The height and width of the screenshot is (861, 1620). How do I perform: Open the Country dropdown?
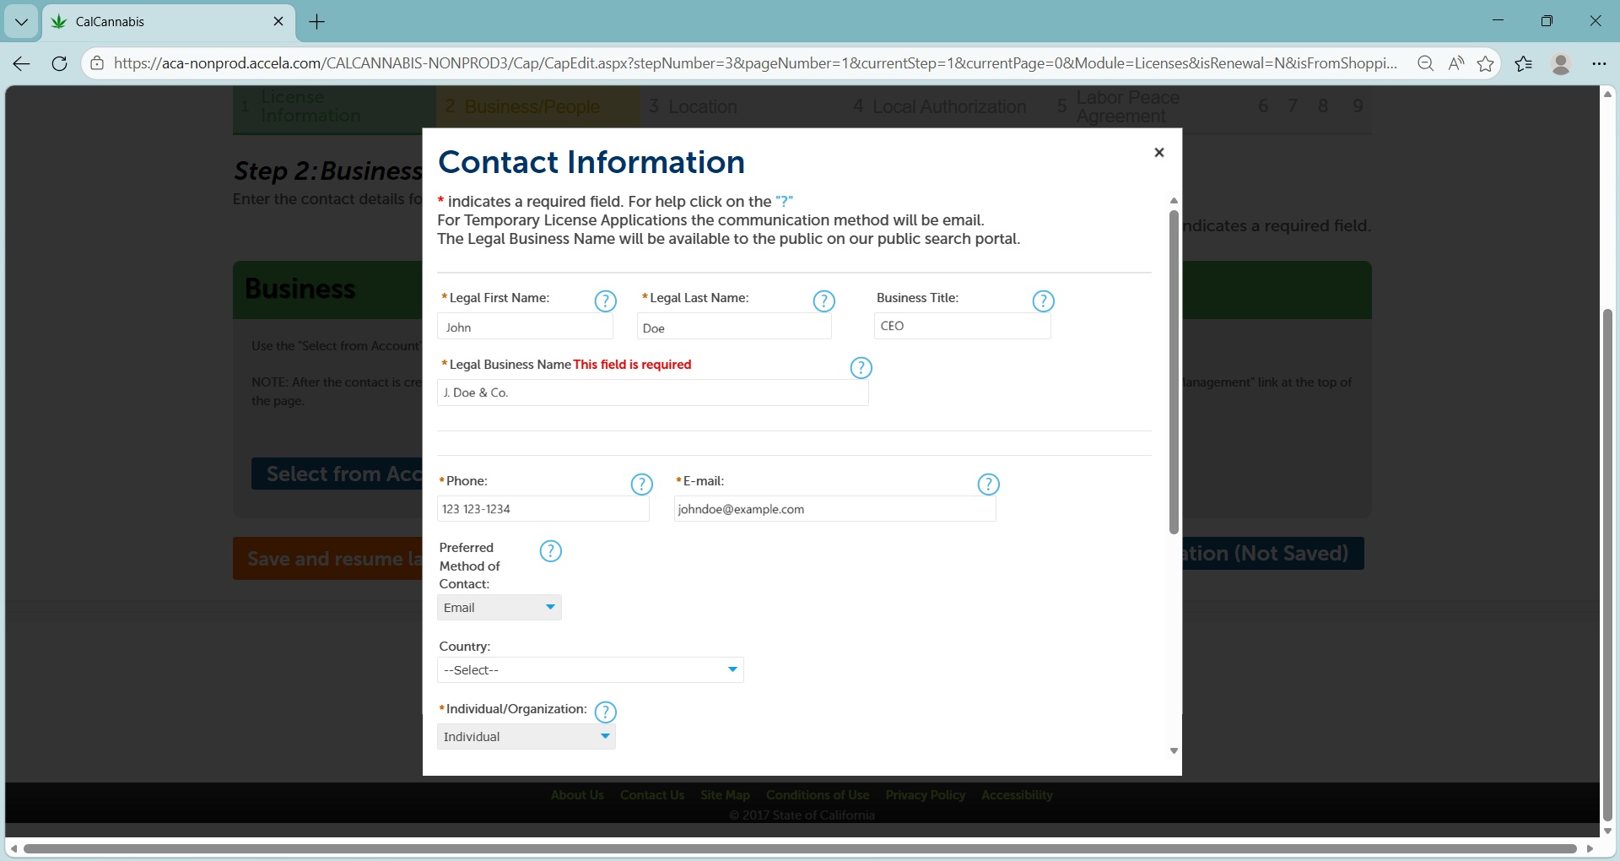point(591,670)
